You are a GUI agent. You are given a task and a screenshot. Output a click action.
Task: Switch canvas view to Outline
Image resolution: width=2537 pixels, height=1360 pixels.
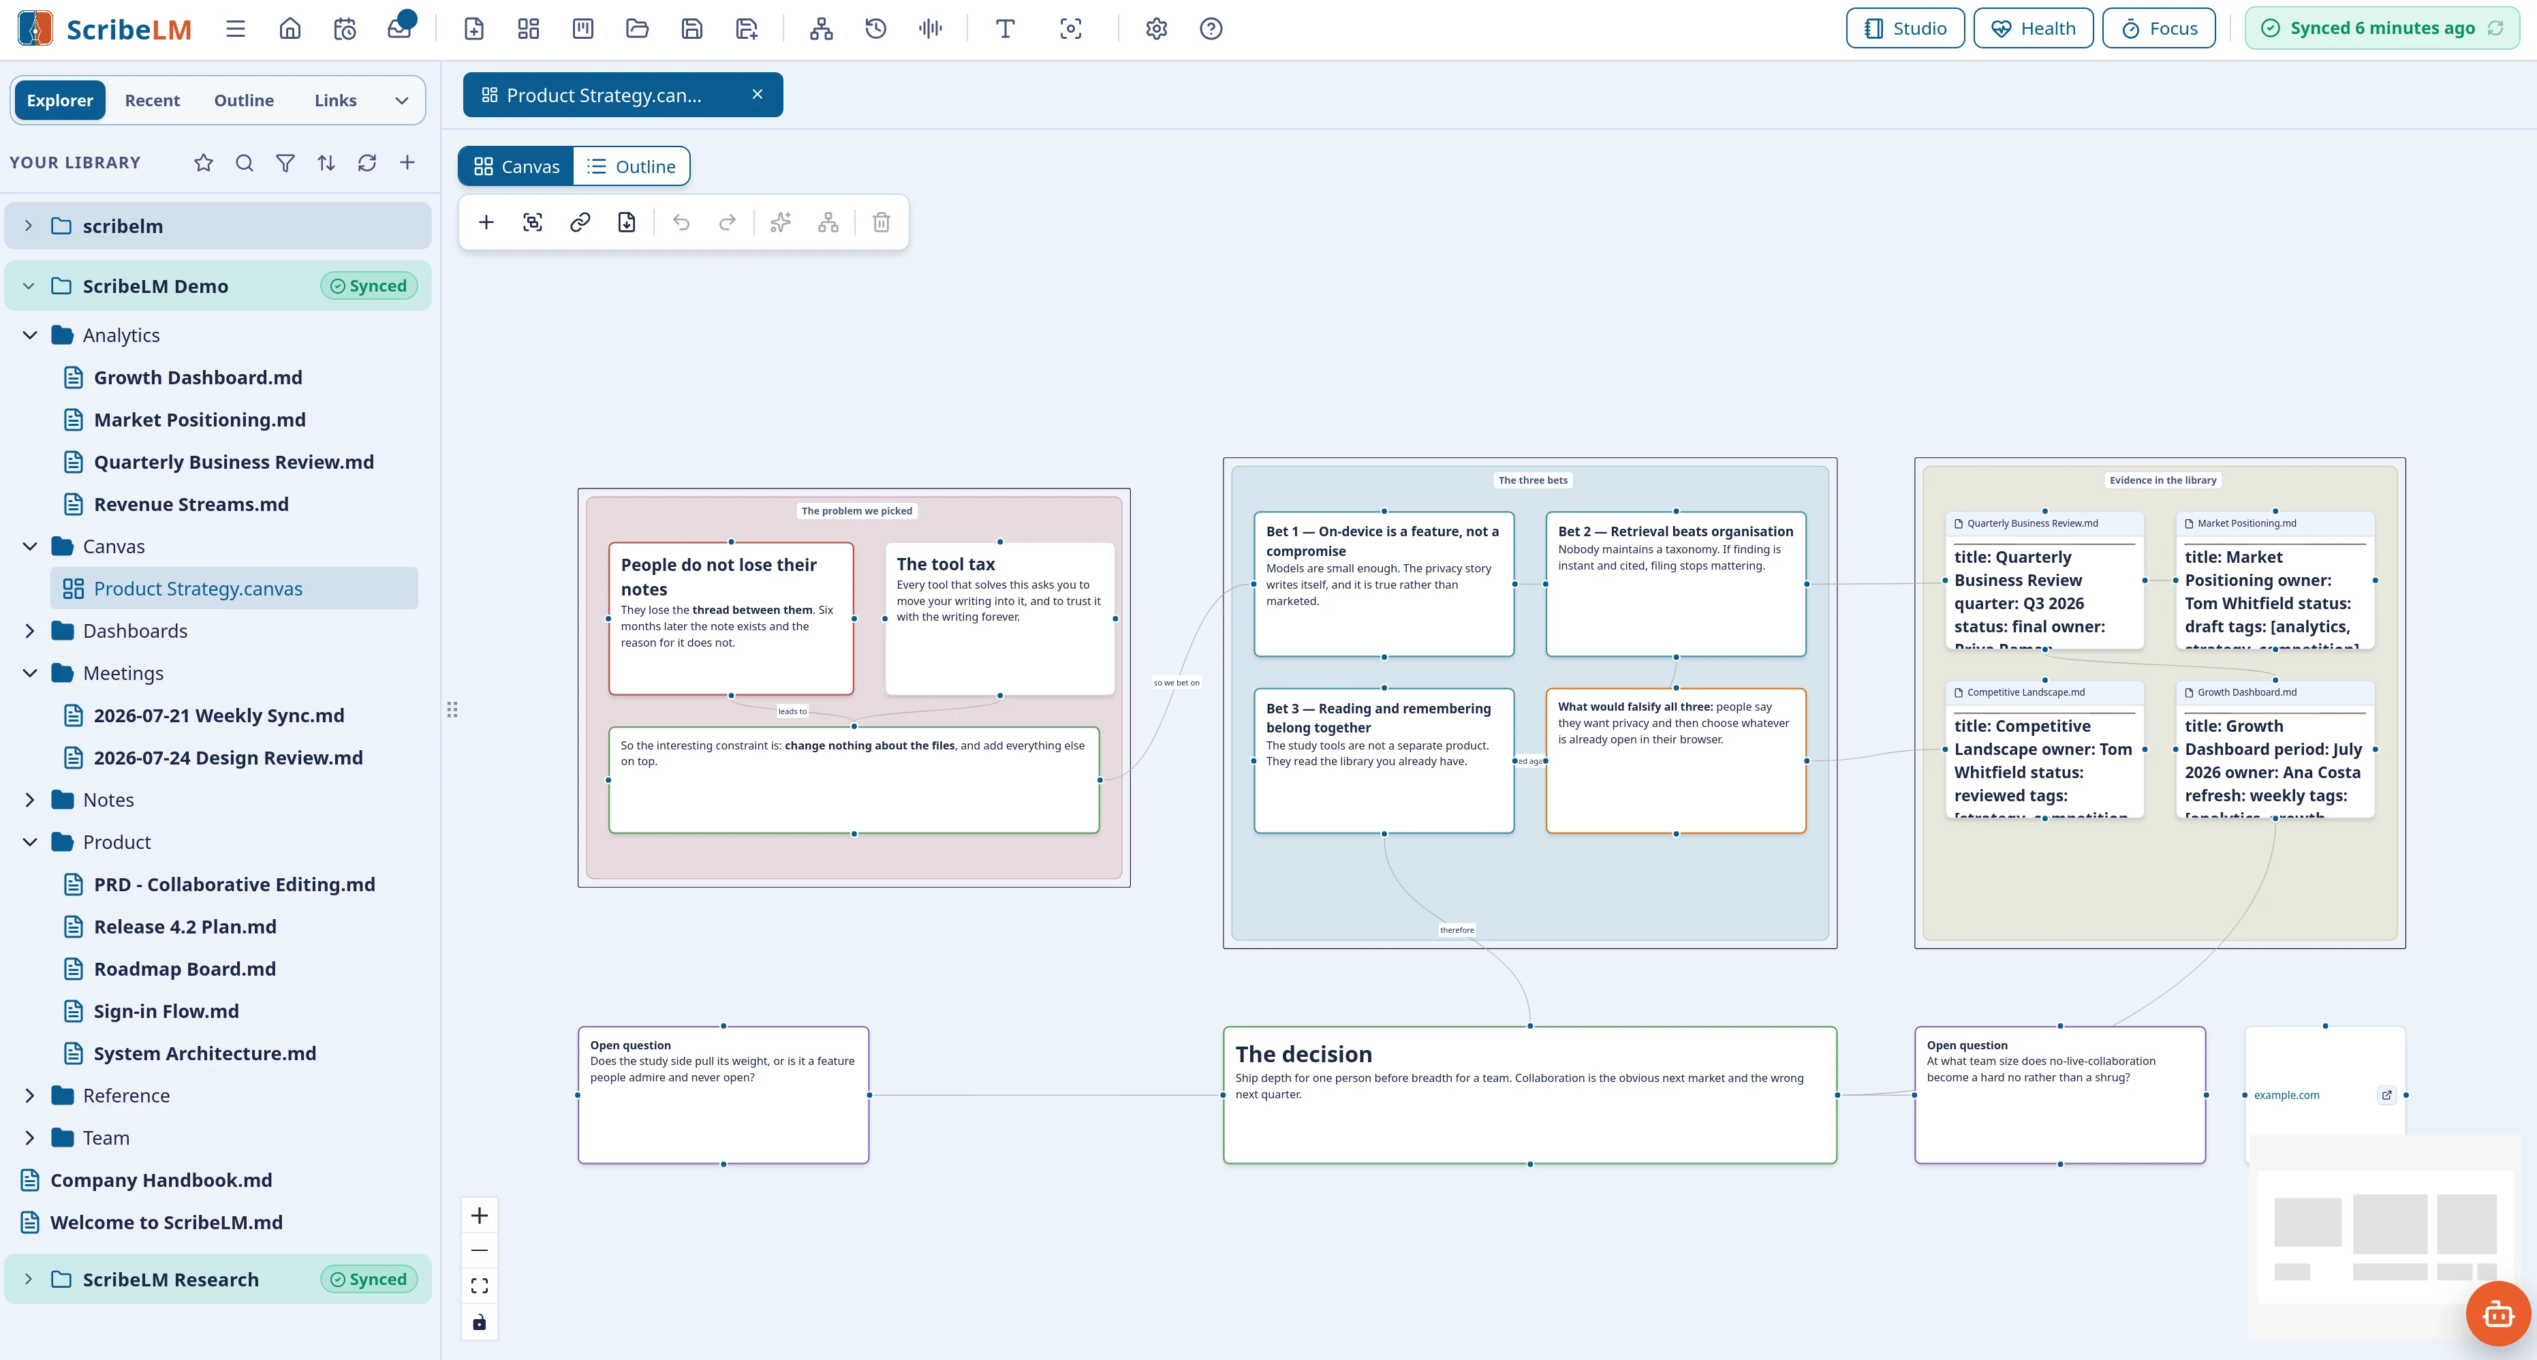point(632,166)
